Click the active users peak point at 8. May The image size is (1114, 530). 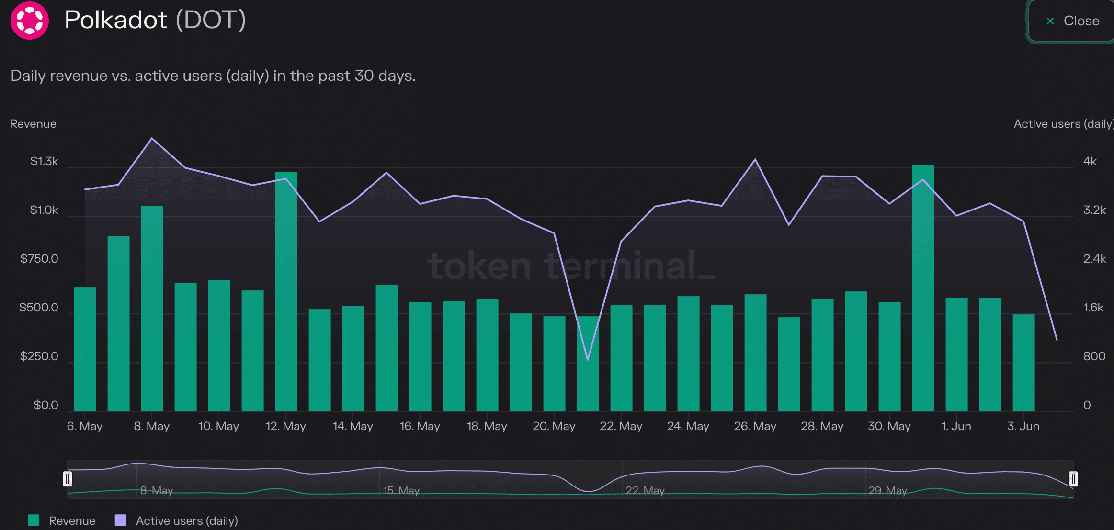click(x=152, y=138)
